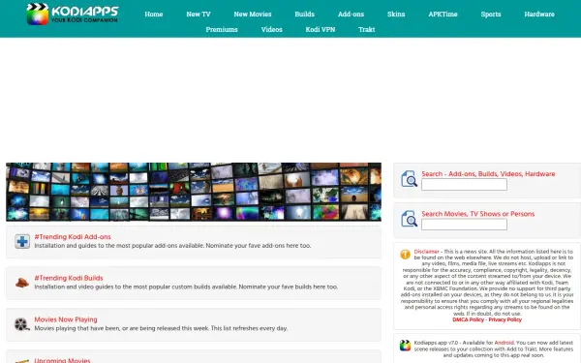Open the Privacy Policy link
The image size is (581, 363).
(505, 319)
